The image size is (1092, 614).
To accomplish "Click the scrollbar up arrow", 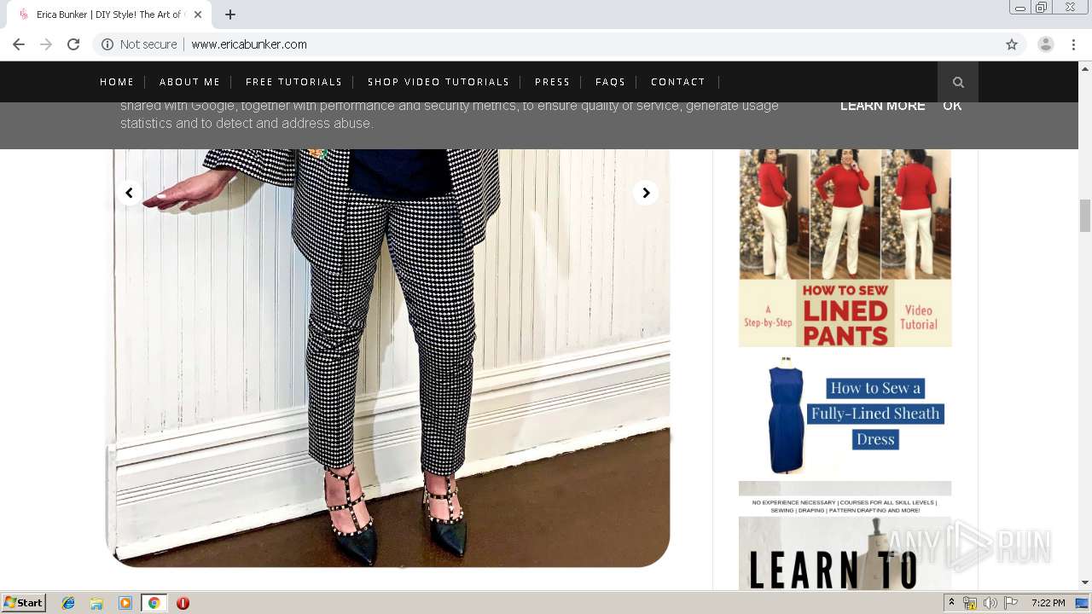I will tap(1085, 68).
